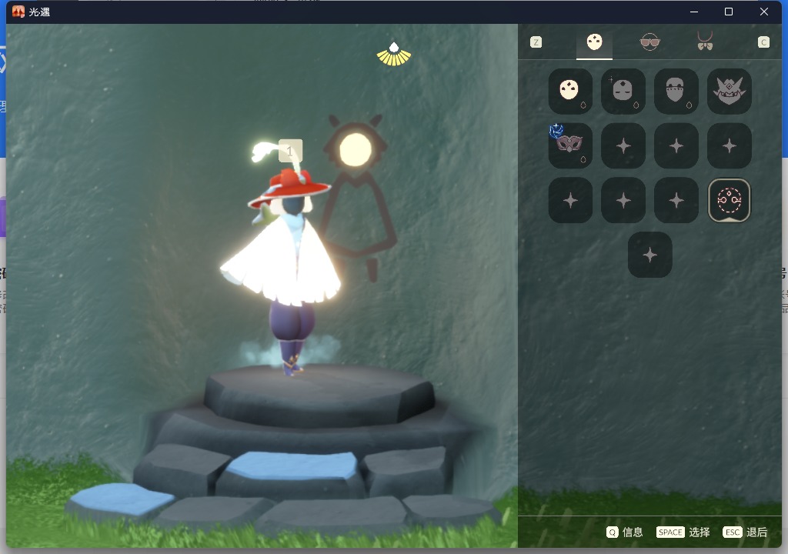788x554 pixels.
Task: Equip the horned oni demon mask
Action: tap(730, 91)
